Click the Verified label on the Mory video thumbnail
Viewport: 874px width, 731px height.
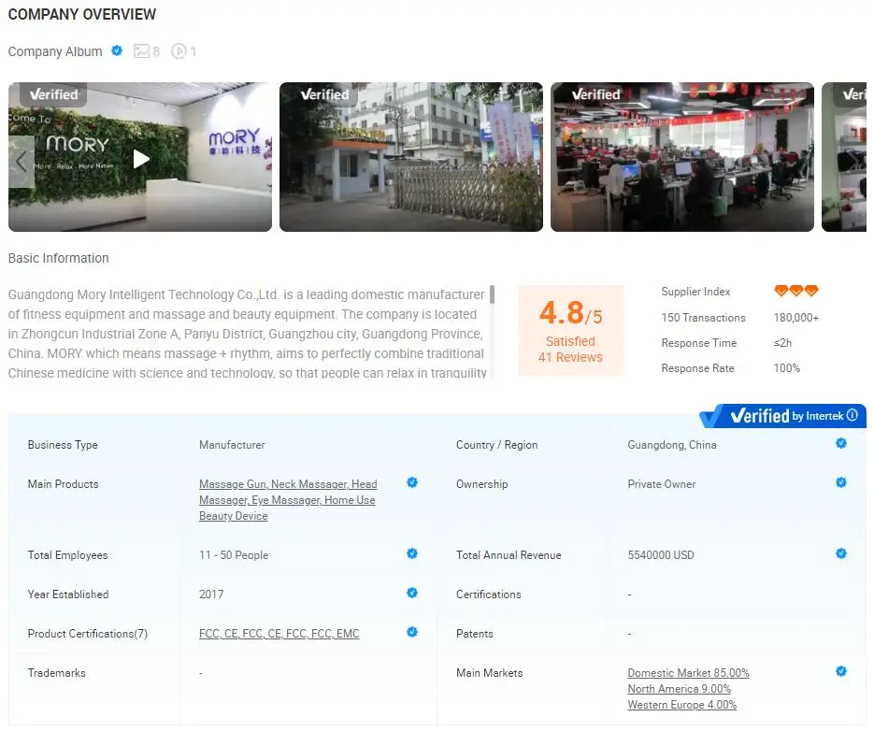click(x=53, y=94)
